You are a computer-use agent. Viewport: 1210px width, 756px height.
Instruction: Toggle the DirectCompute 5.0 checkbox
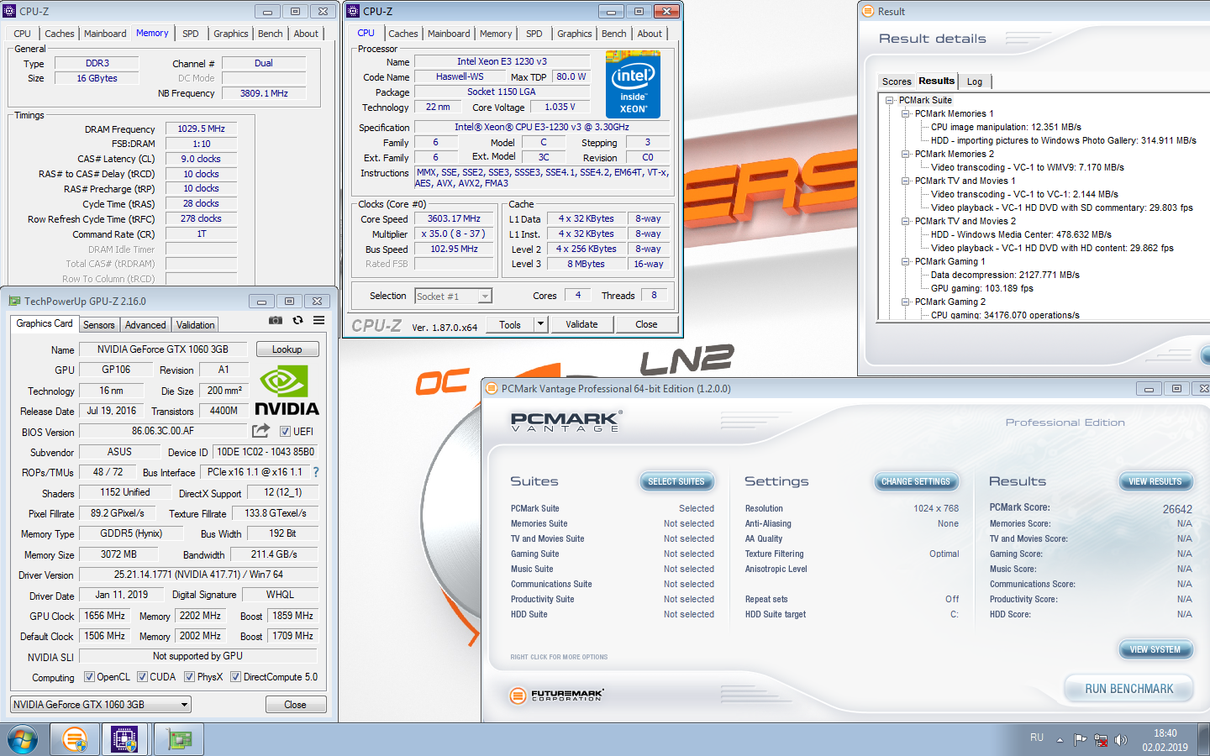click(235, 677)
